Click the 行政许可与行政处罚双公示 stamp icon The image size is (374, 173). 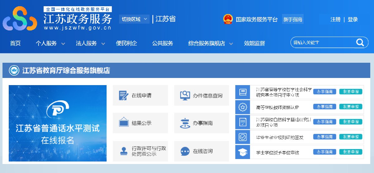124,151
